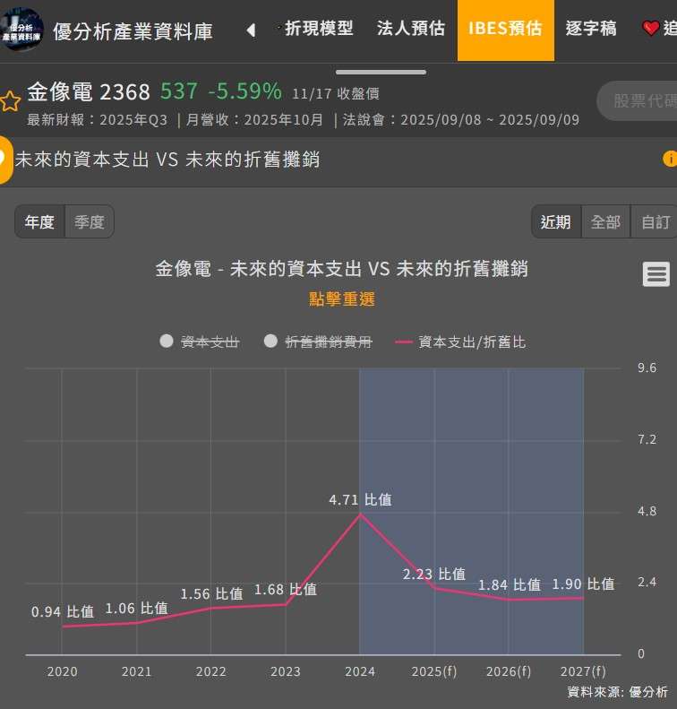This screenshot has width=677, height=709.
Task: Click the 2020 axis label
Action: pos(63,671)
